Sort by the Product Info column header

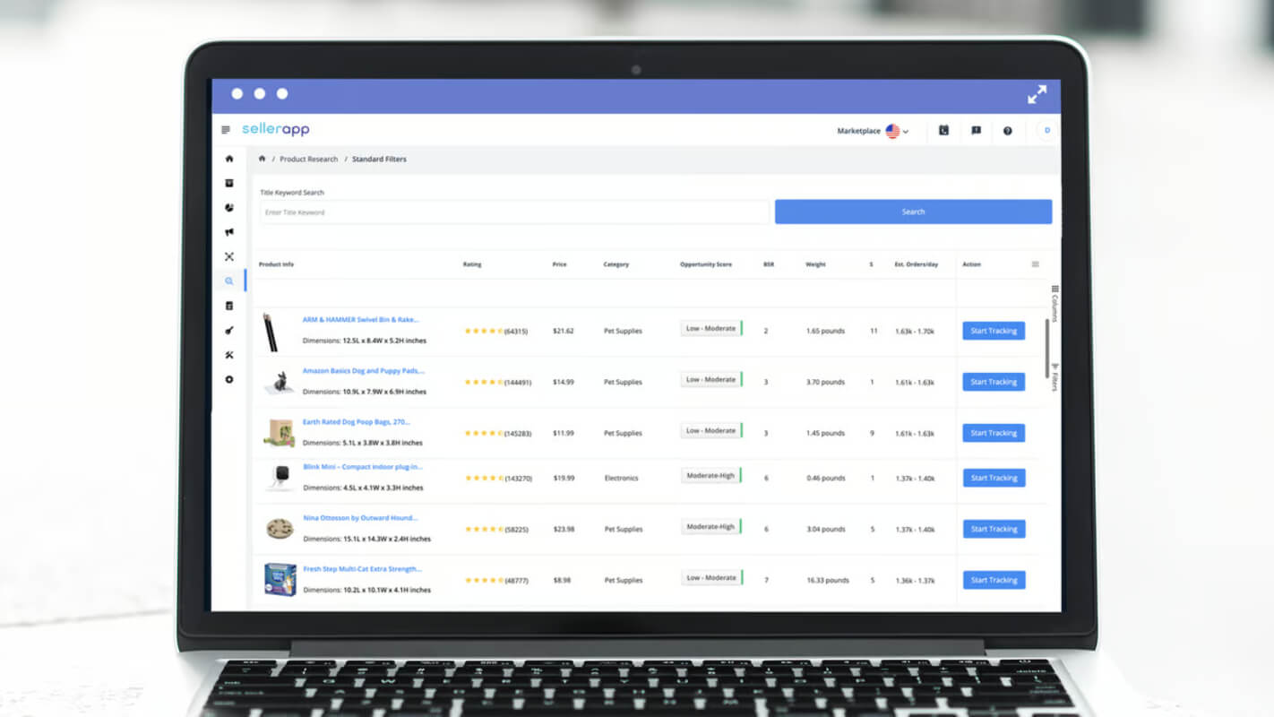click(276, 264)
